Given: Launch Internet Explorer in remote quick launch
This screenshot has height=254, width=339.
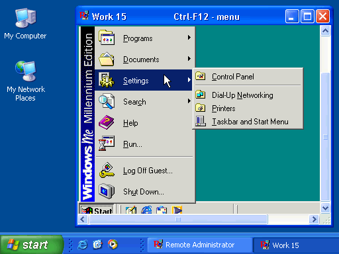Looking at the screenshot, I should 146,210.
